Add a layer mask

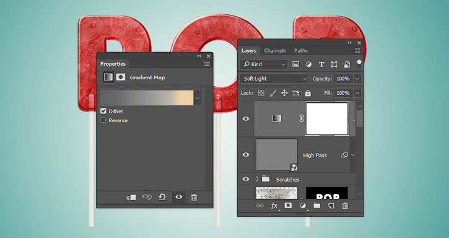pyautogui.click(x=288, y=205)
